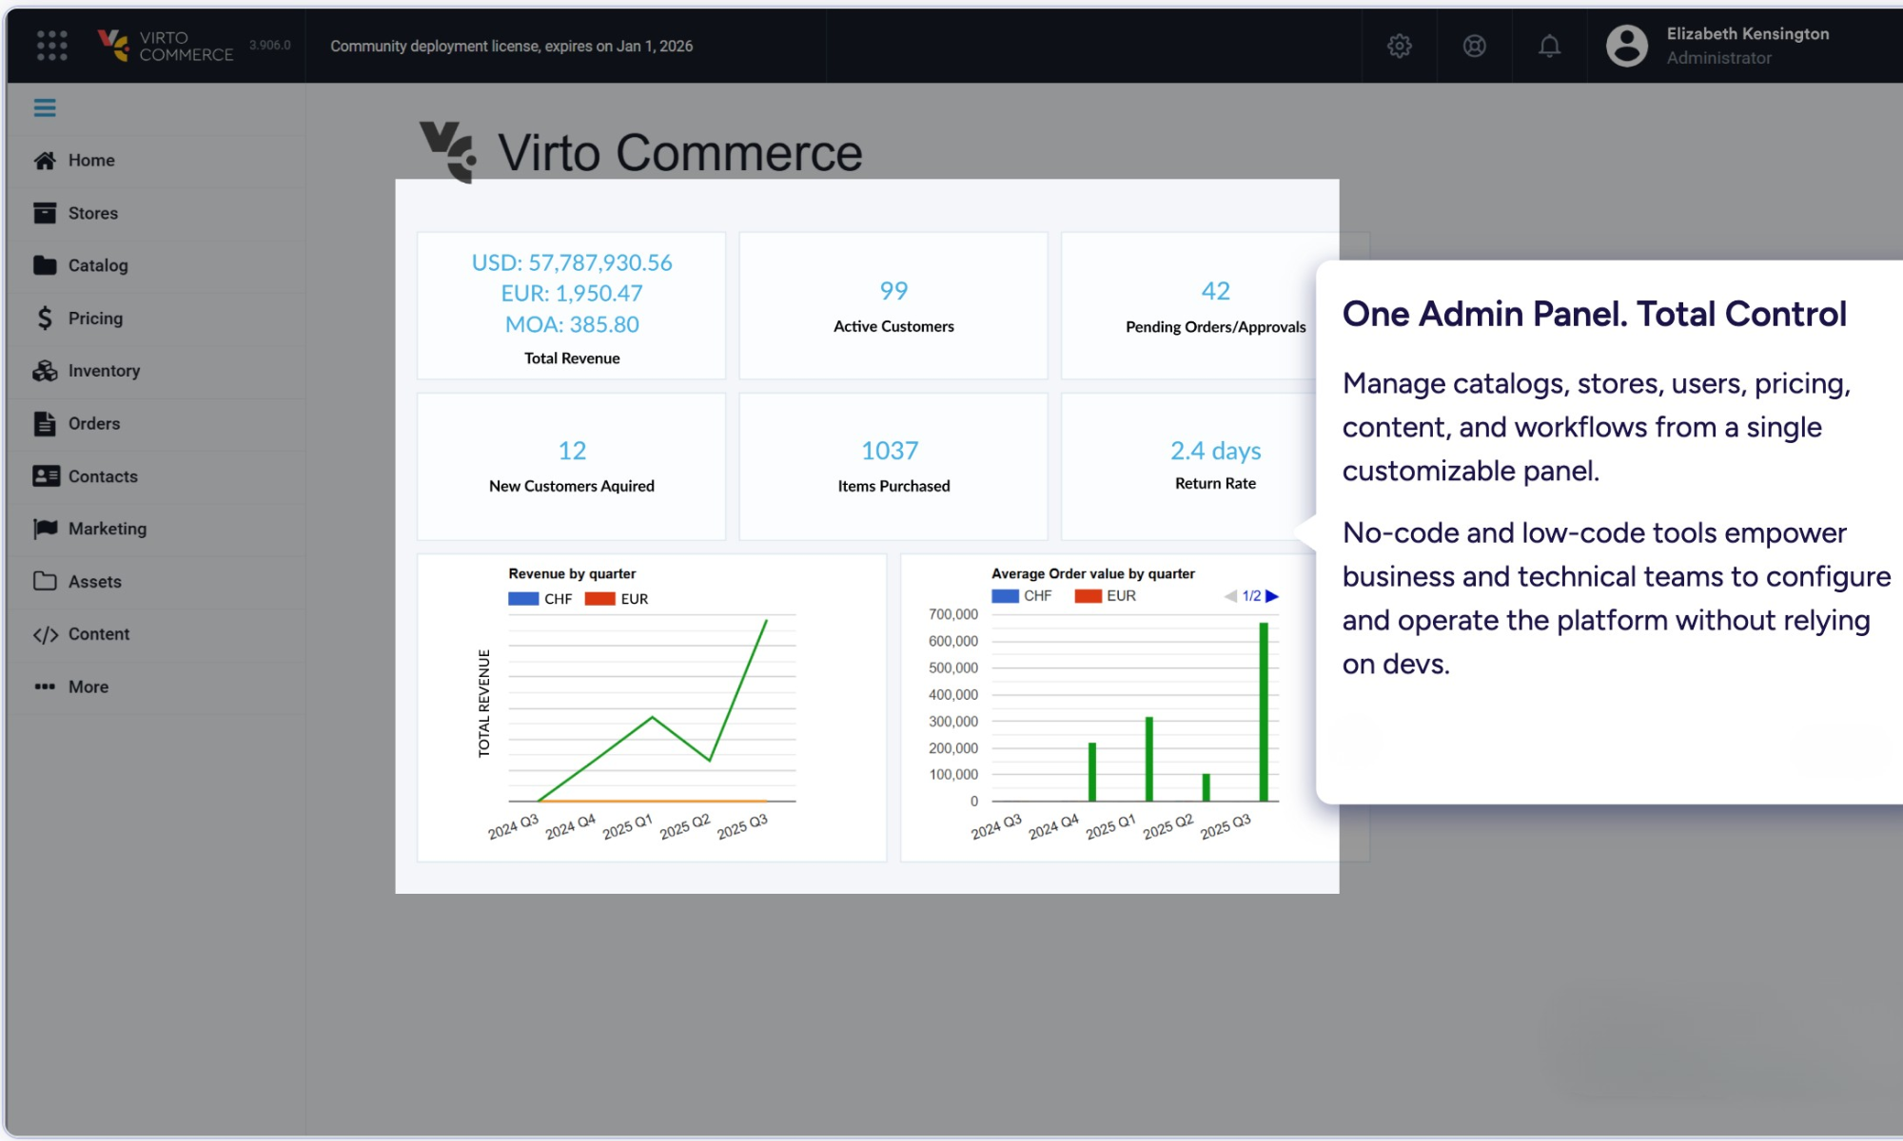Screen dimensions: 1903x1141
Task: Open the app launcher grid icon
Action: pos(51,45)
